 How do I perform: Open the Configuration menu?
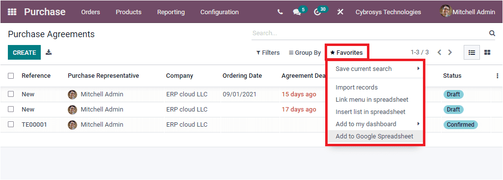coord(220,12)
